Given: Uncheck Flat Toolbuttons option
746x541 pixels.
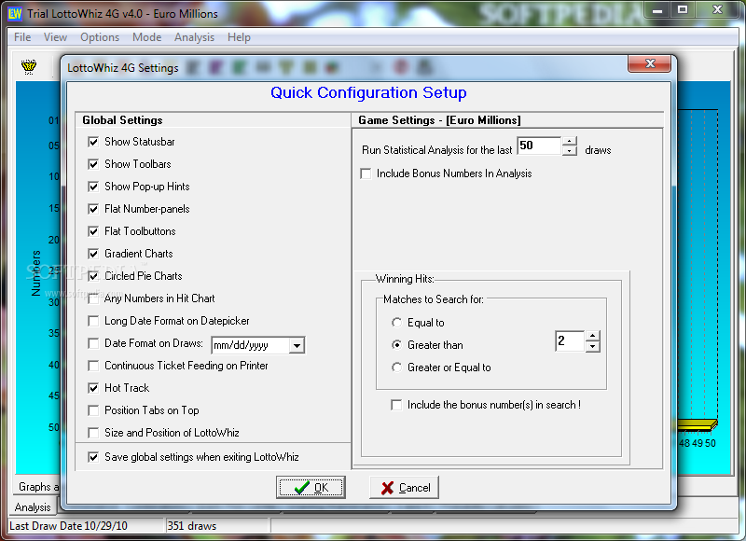Looking at the screenshot, I should (93, 231).
